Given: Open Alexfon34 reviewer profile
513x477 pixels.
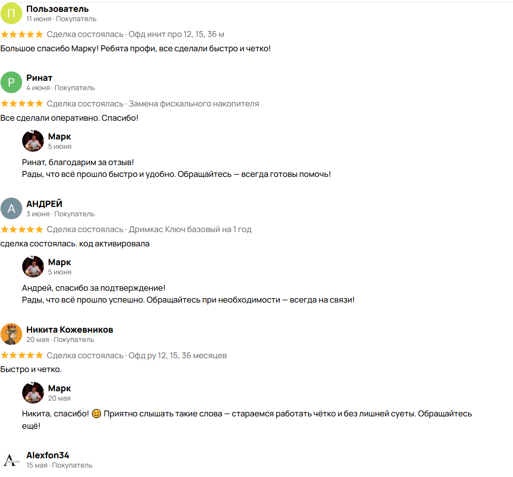Looking at the screenshot, I should pos(48,455).
